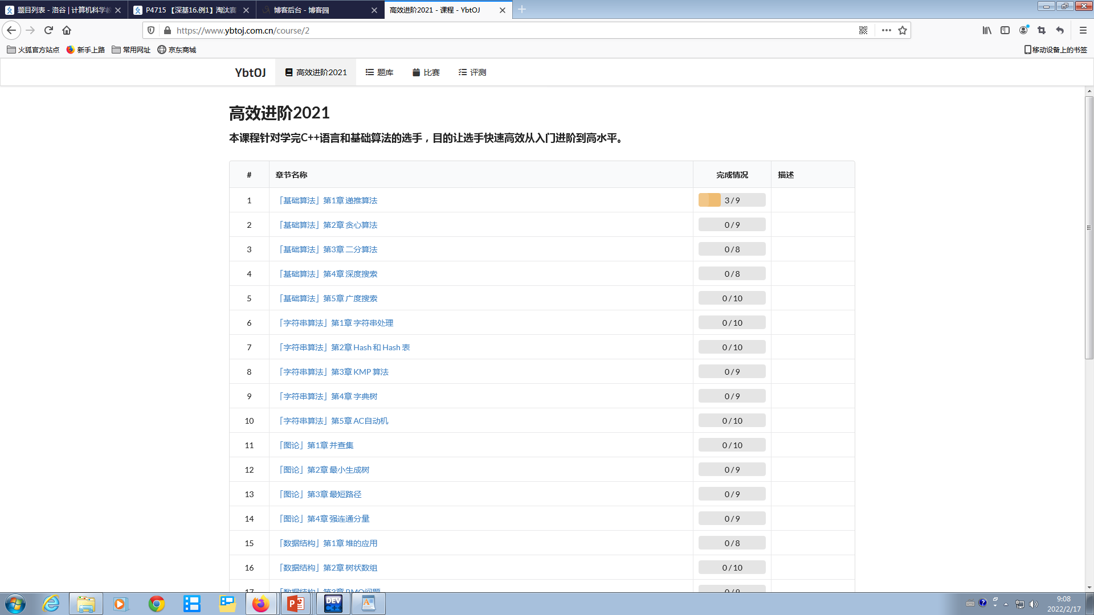Launch Dev-C++ from the taskbar
The image size is (1094, 615).
point(333,604)
